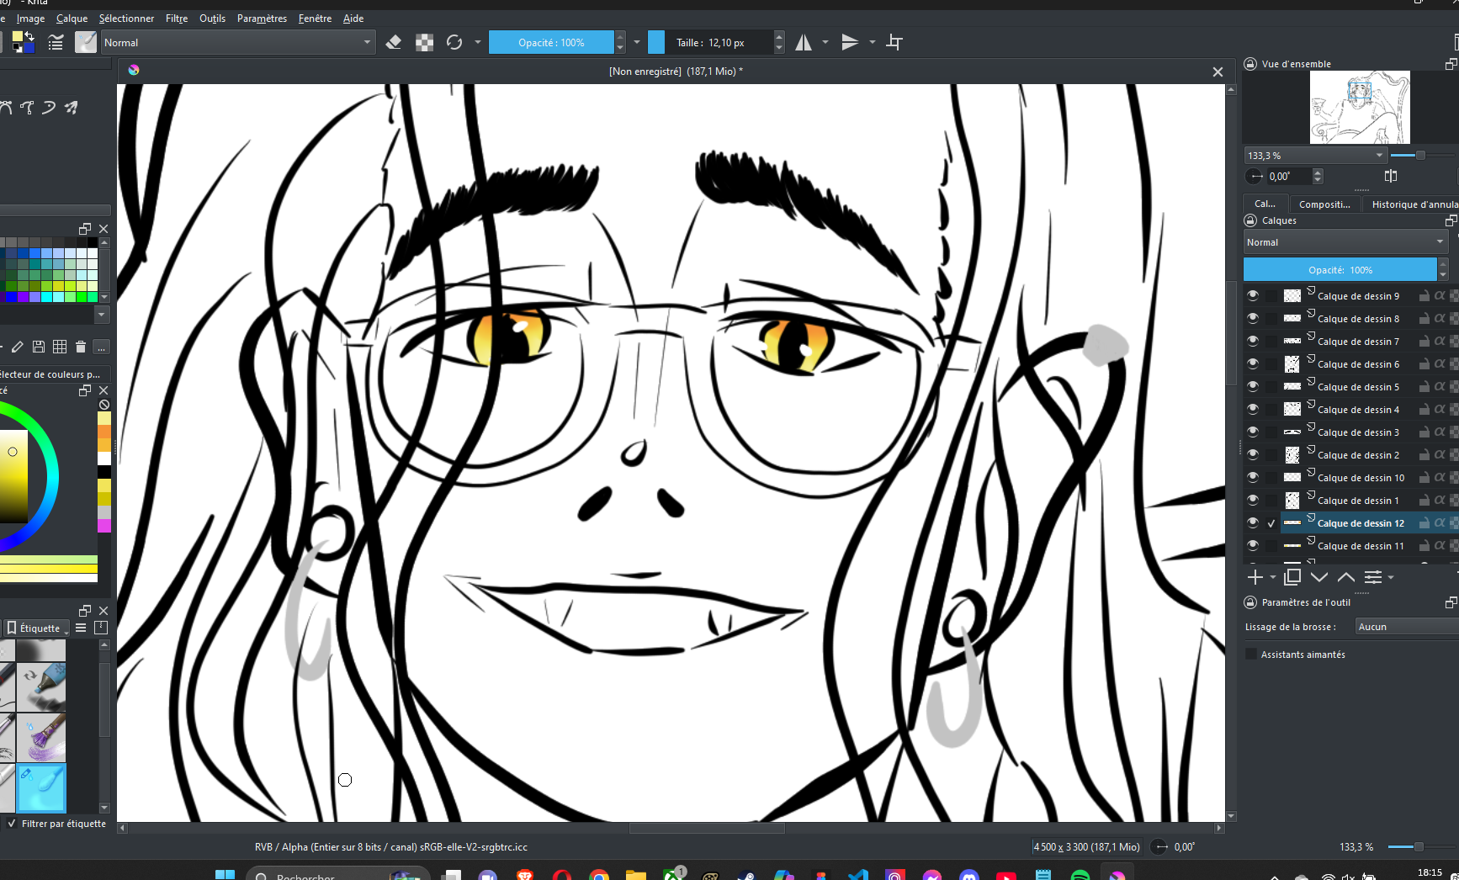Open Spotify from the taskbar

[x=1080, y=875]
